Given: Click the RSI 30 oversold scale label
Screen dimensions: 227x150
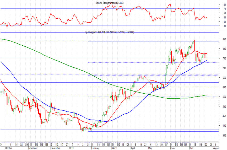Looking at the screenshot, I should click(225, 26).
